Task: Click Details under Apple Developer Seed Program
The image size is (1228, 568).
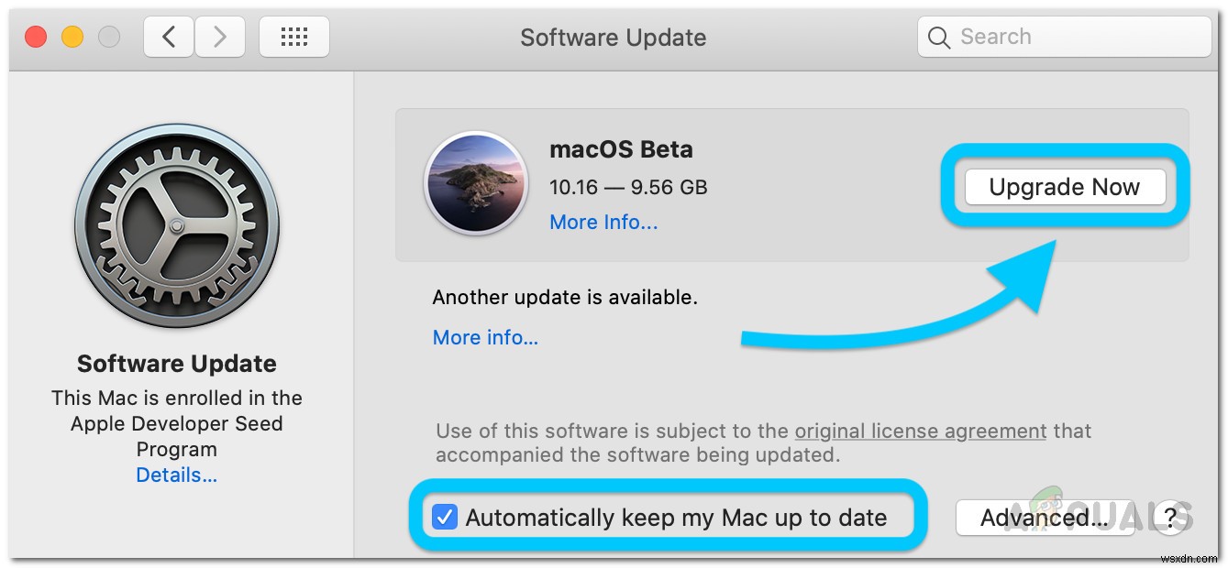Action: click(x=176, y=475)
